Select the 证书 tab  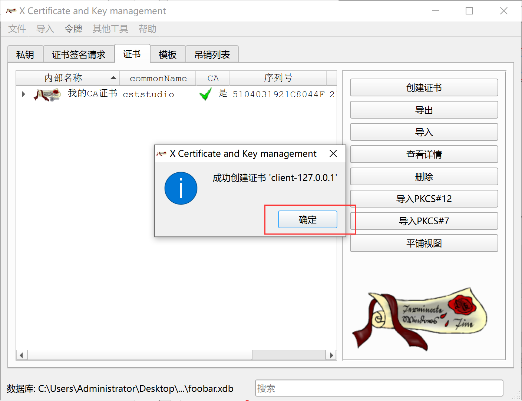coord(132,54)
